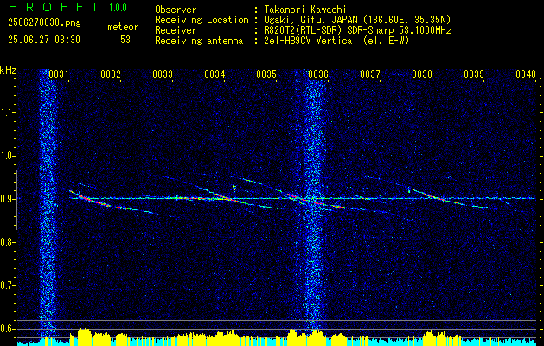Image resolution: width=544 pixels, height=346 pixels.
Task: Click the Observer field label
Action: [176, 10]
